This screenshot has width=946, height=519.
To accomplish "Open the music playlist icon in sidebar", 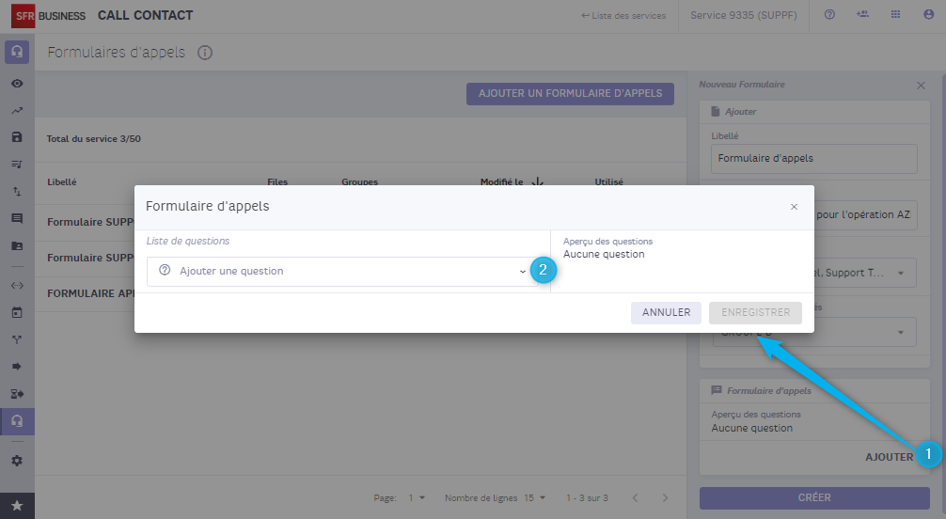I will [x=17, y=165].
